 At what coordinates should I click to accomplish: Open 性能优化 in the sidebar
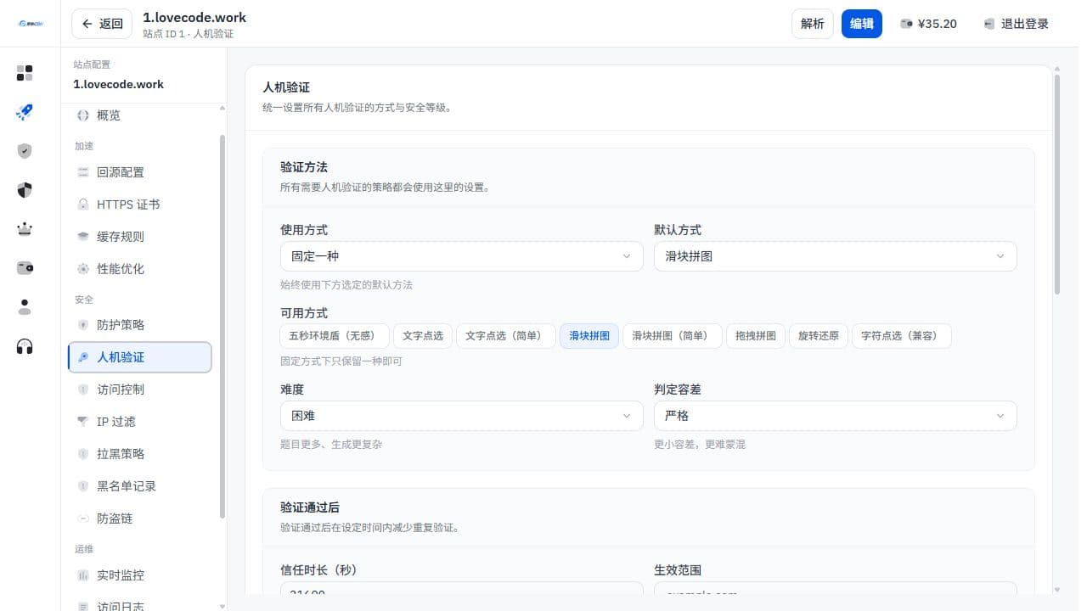click(140, 269)
